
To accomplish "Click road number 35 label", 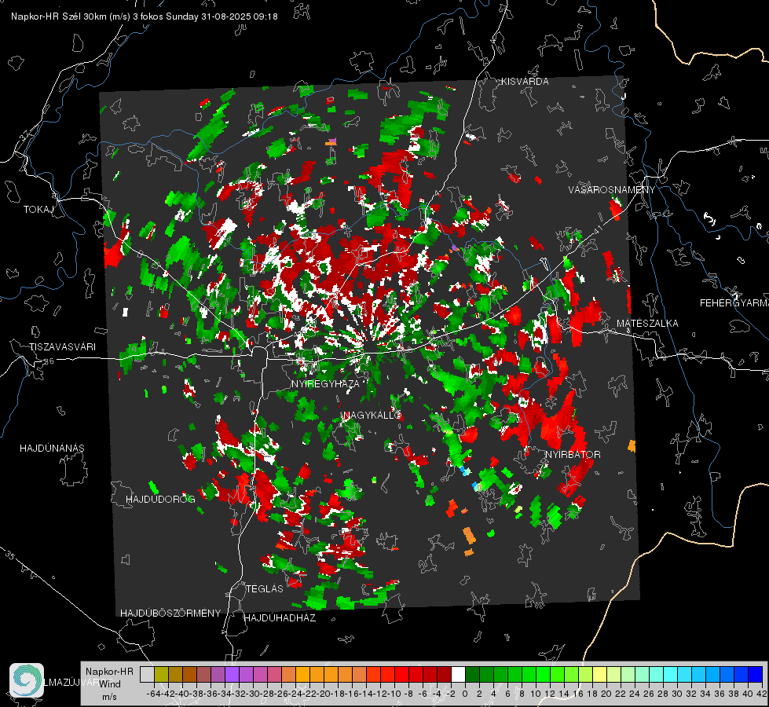I will [x=9, y=555].
